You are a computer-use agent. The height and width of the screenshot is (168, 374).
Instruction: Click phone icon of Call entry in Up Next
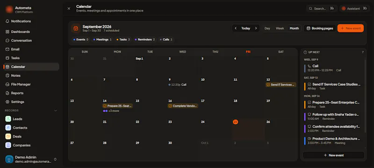point(309,66)
